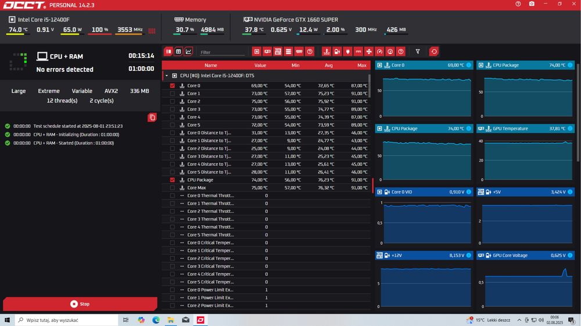Viewport: 581px width, 326px height.
Task: Toggle the fan sensor type filter
Action: point(369,52)
